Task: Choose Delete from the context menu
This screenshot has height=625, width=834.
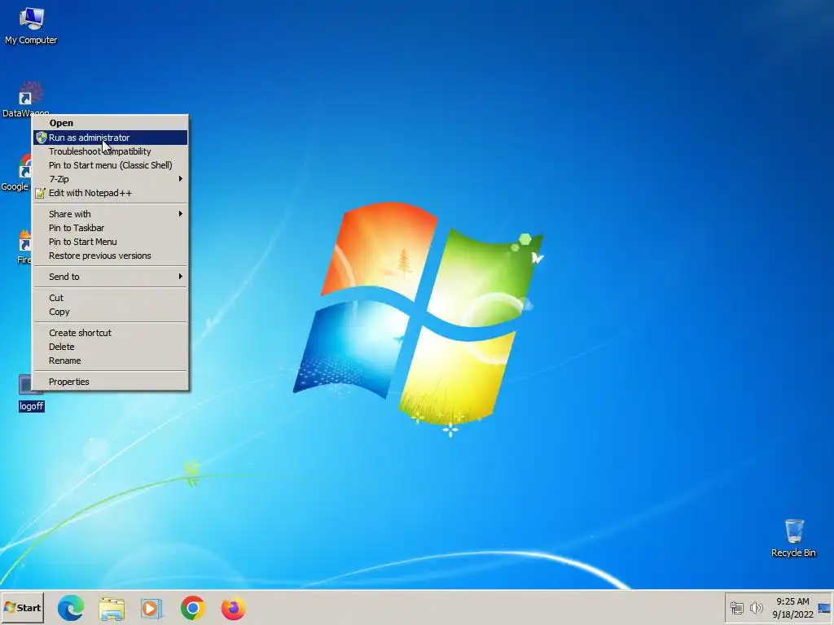Action: click(x=111, y=347)
